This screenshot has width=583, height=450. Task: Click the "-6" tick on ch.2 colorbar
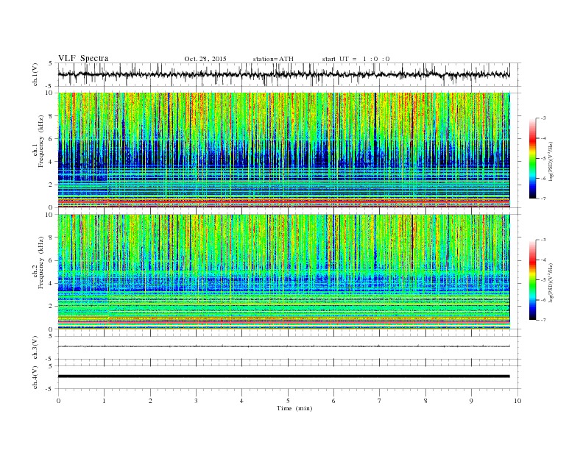[x=543, y=300]
